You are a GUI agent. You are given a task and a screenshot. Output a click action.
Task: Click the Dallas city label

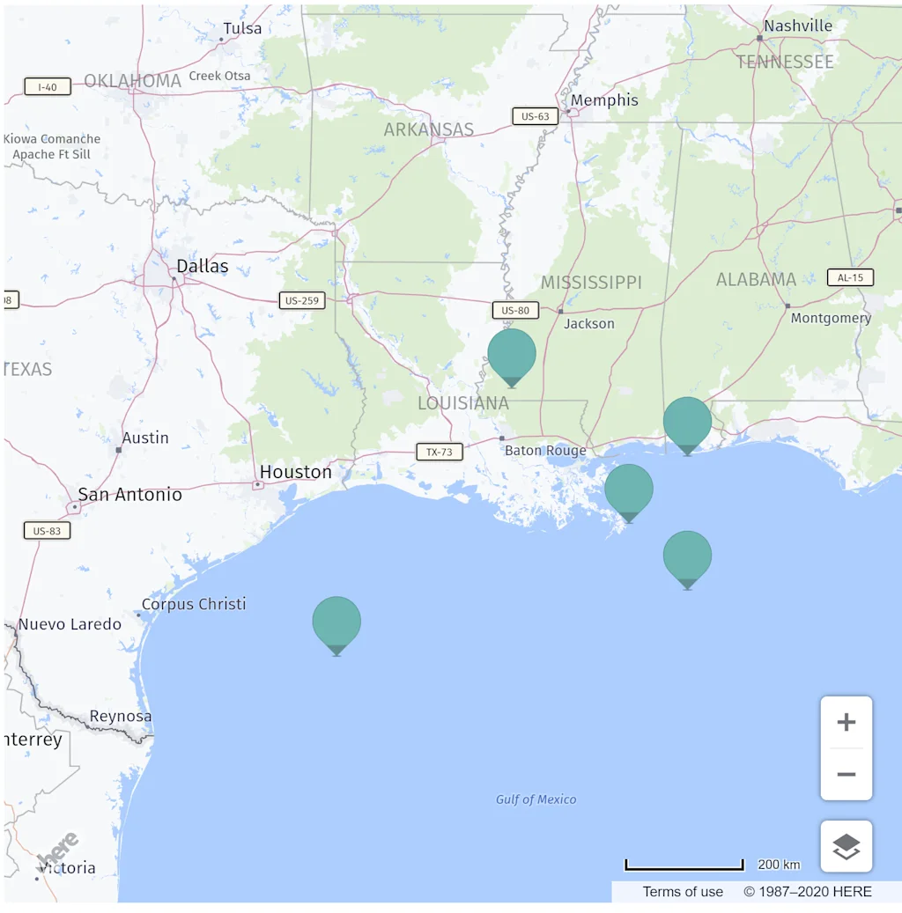tap(203, 267)
